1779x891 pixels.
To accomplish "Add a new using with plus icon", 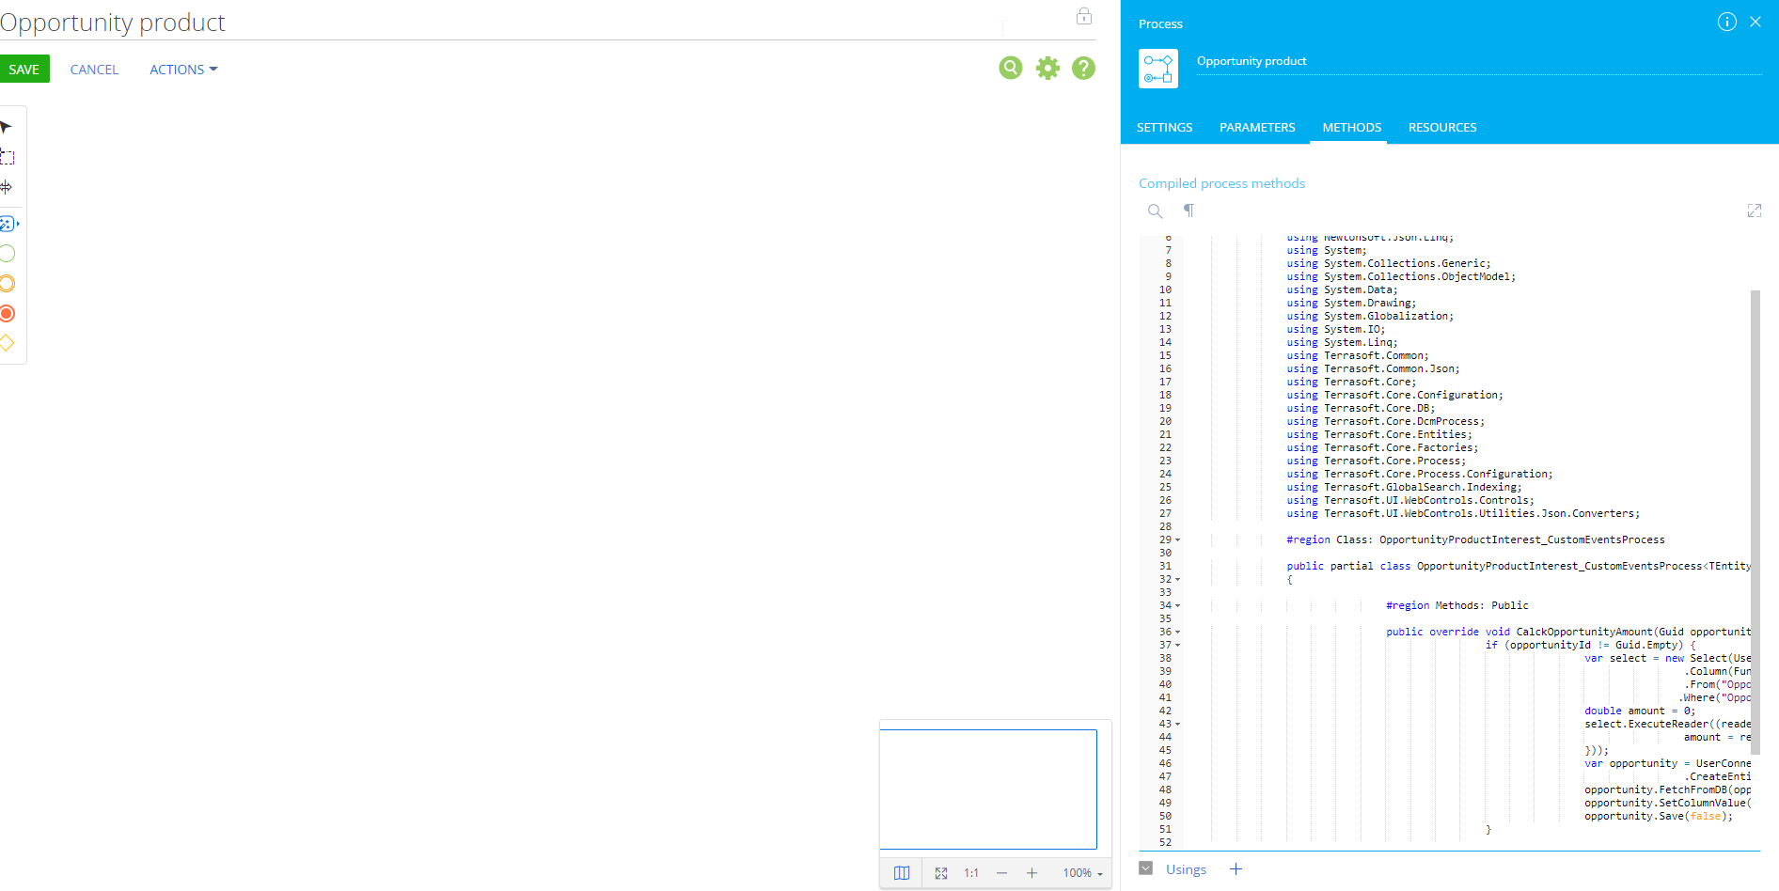I will tap(1236, 869).
